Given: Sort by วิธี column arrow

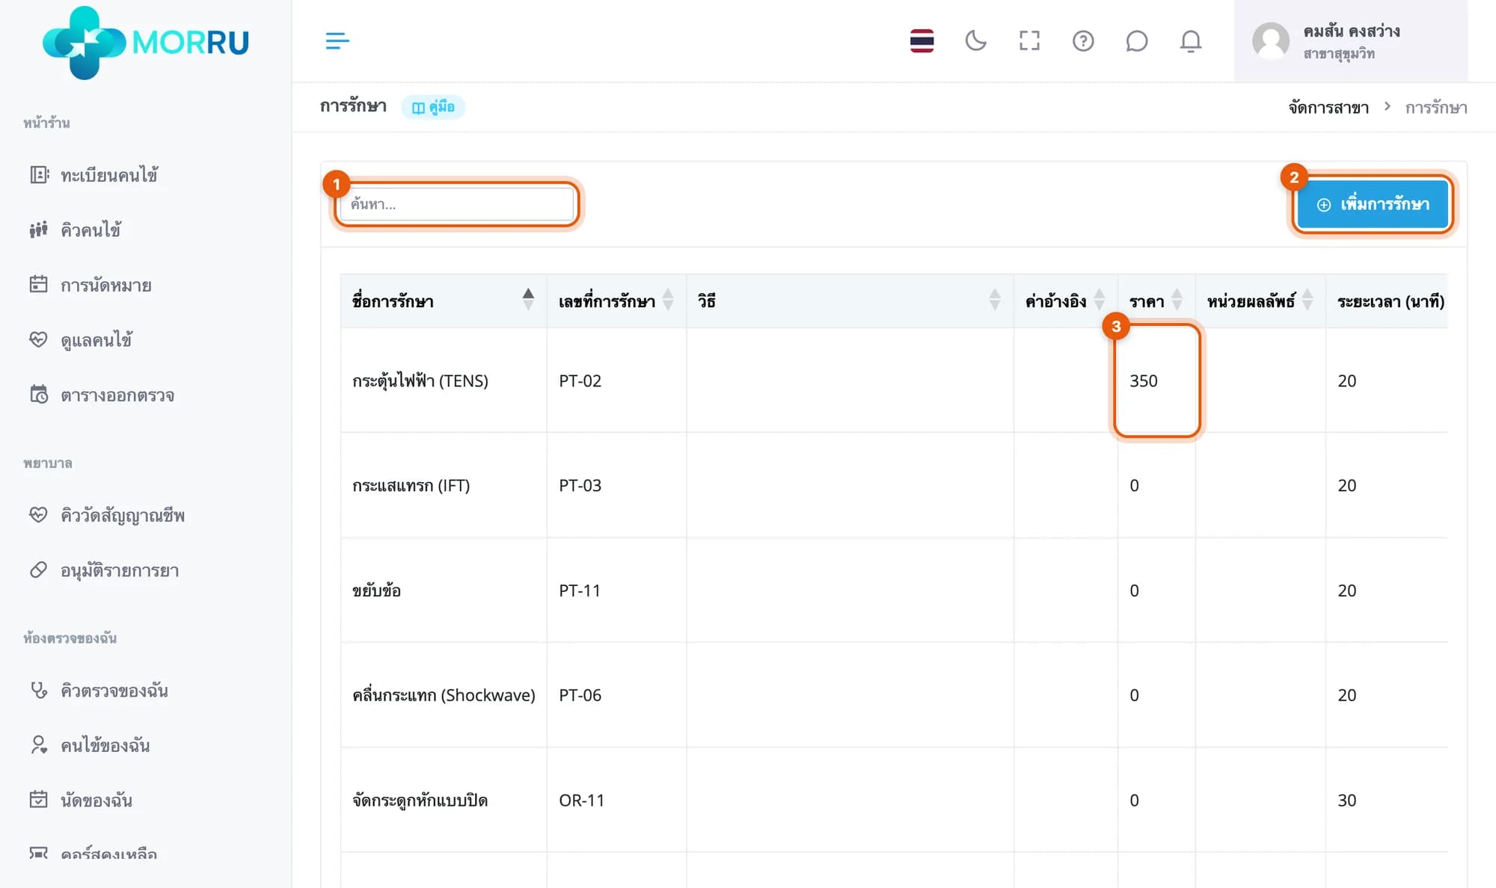Looking at the screenshot, I should pyautogui.click(x=995, y=300).
